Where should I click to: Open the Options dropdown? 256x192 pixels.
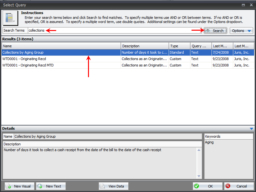pos(241,31)
